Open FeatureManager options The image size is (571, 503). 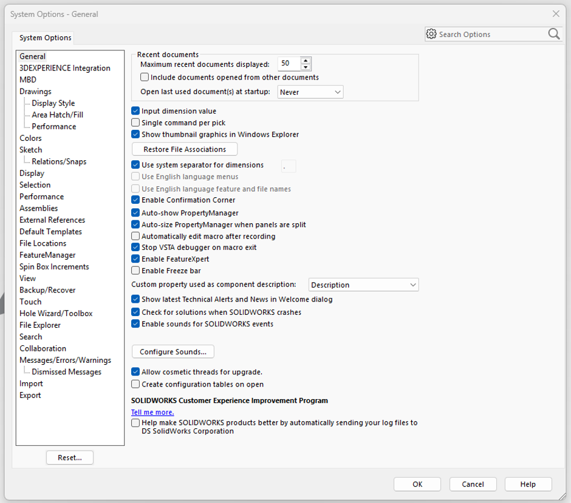pos(47,255)
